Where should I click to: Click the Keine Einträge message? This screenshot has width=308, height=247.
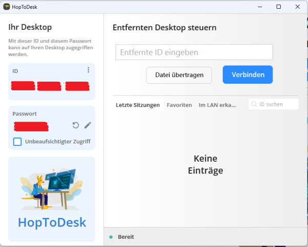tap(205, 164)
